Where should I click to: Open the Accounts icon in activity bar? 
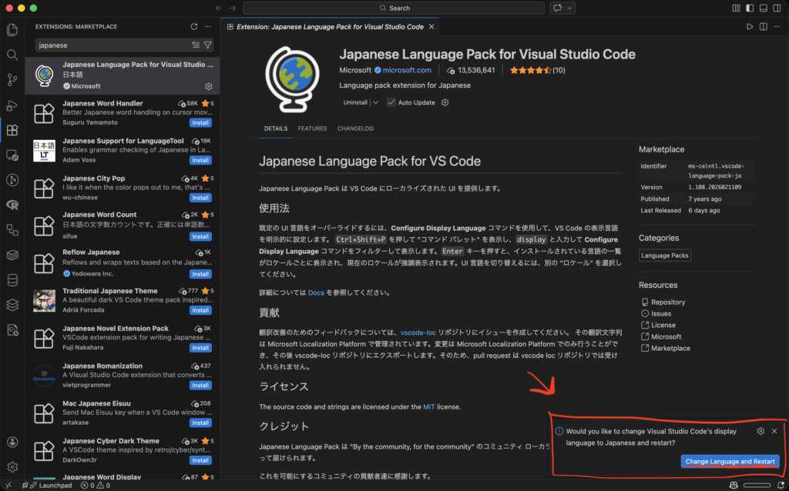point(12,442)
